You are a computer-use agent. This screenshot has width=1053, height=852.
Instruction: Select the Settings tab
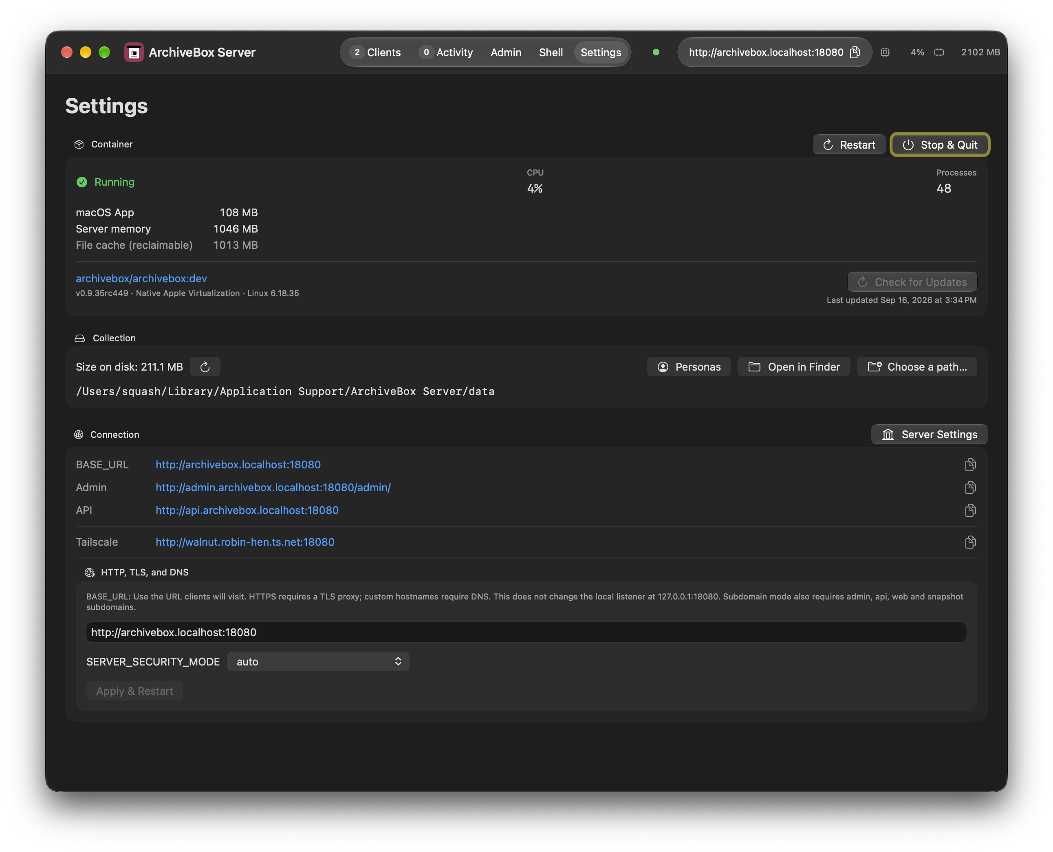[x=601, y=52]
